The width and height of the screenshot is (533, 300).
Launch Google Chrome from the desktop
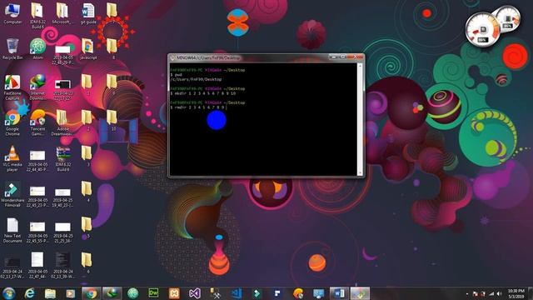click(x=12, y=123)
